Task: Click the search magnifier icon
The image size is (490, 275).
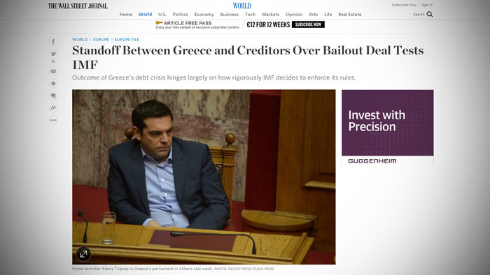Action: [430, 15]
